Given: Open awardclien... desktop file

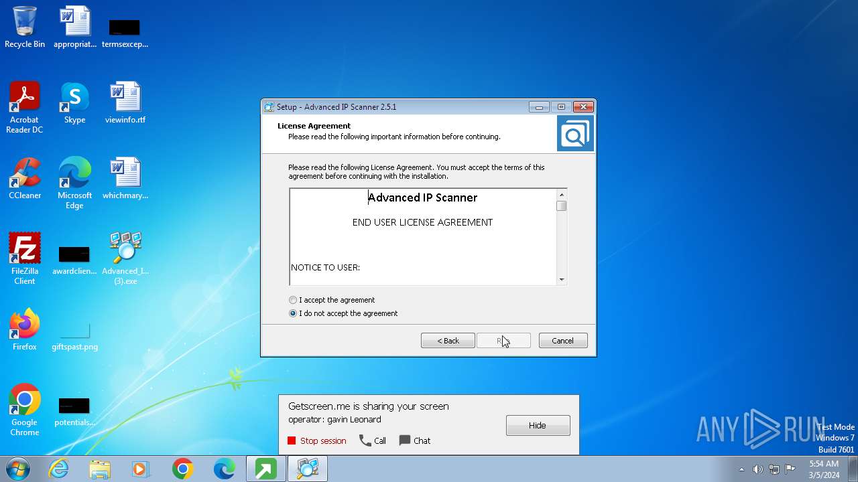Looking at the screenshot, I should click(74, 260).
